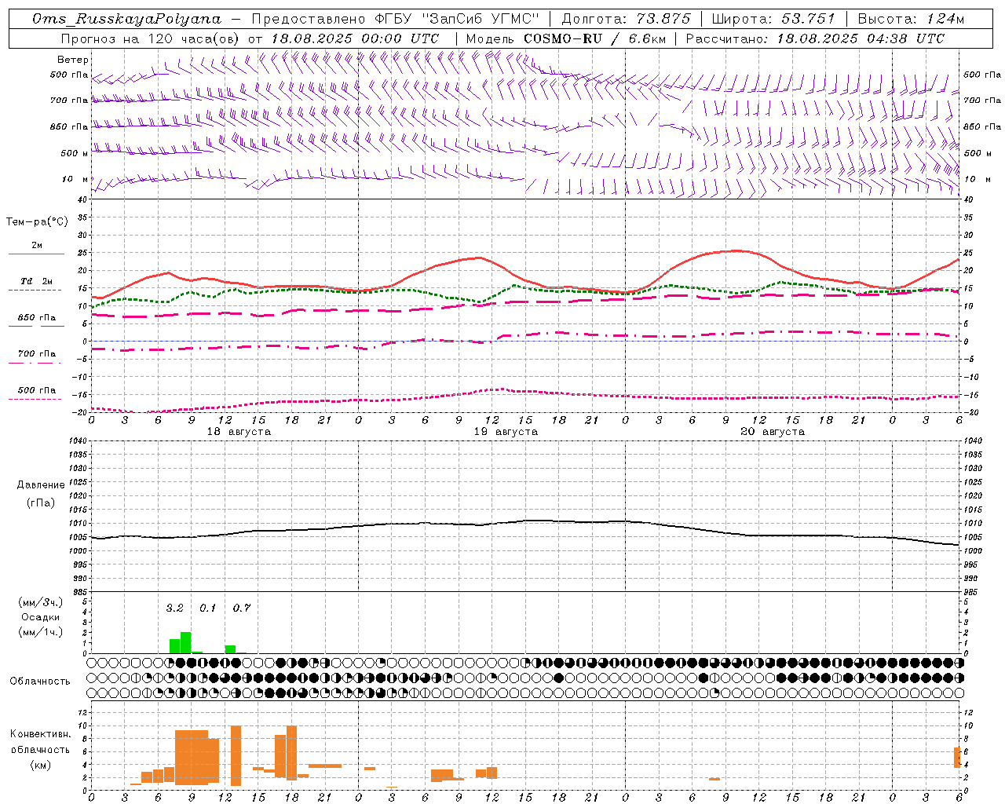This screenshot has width=1005, height=804.
Task: Click the 20 августа date label
Action: [x=773, y=432]
